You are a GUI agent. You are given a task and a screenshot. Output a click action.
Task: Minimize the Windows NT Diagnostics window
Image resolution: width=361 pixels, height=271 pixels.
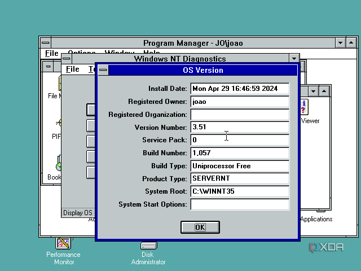point(294,59)
